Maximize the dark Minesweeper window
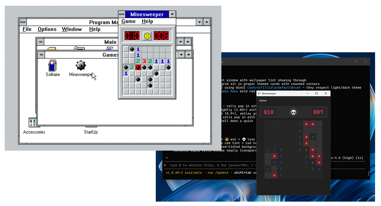The height and width of the screenshot is (206, 381). (x=316, y=93)
